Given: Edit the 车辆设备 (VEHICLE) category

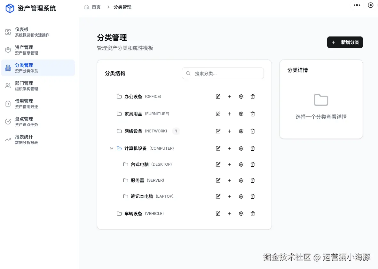Looking at the screenshot, I should (218, 214).
